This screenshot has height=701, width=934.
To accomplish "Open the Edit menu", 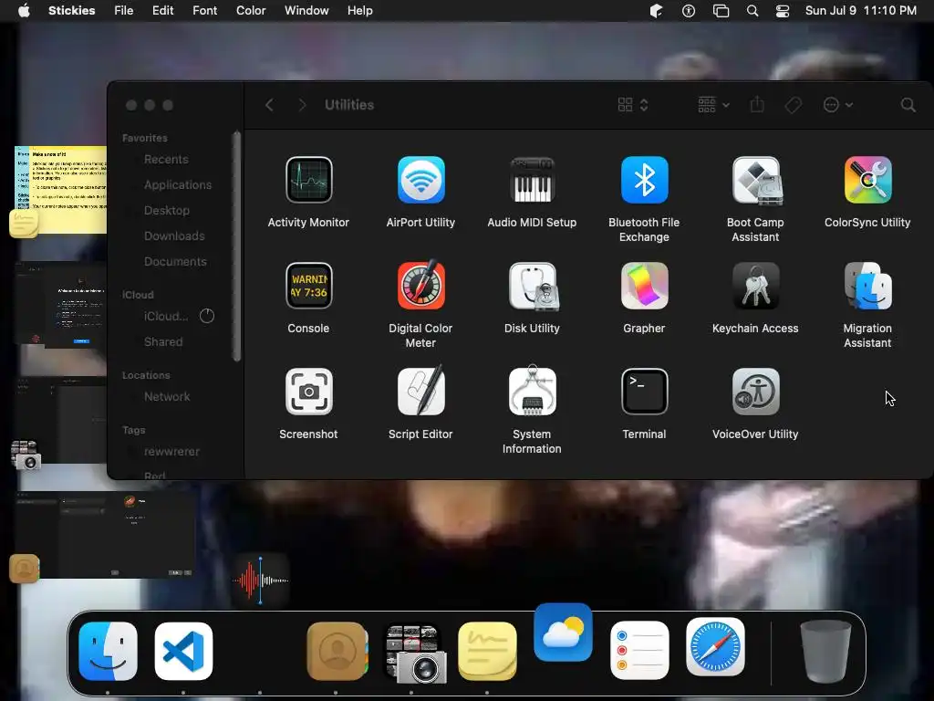I will pos(162,11).
